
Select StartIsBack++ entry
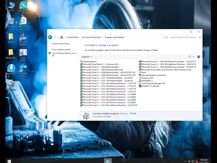tap(146, 80)
